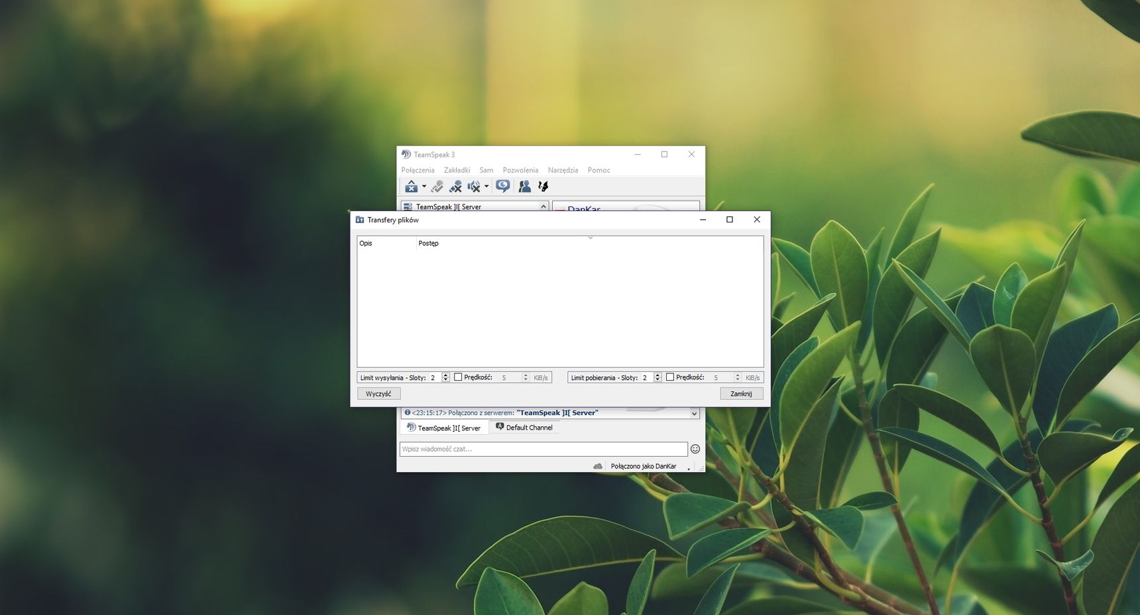Expand the mute speakers dropdown arrow
The height and width of the screenshot is (615, 1140).
[486, 187]
